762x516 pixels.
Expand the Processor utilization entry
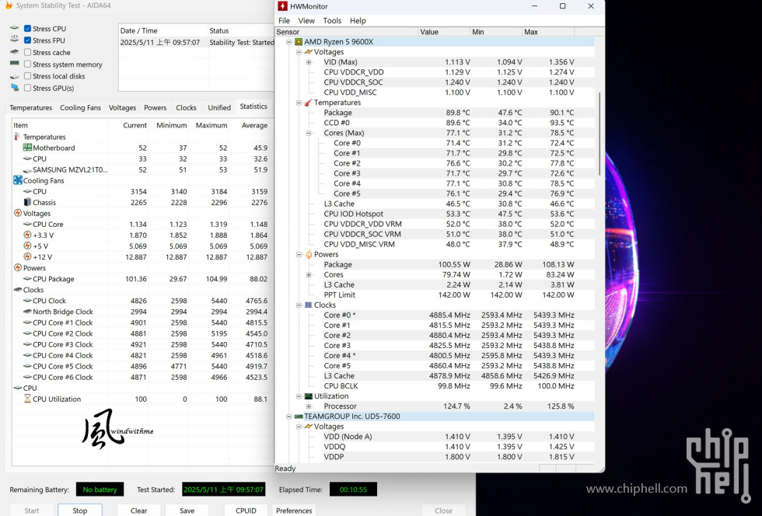click(309, 406)
